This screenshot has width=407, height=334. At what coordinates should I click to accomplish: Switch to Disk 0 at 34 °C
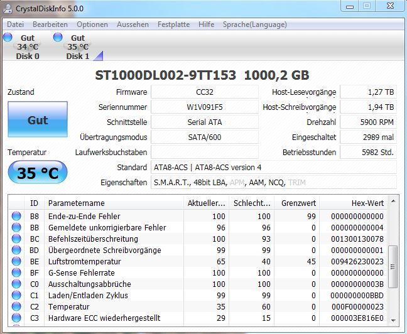[x=28, y=46]
